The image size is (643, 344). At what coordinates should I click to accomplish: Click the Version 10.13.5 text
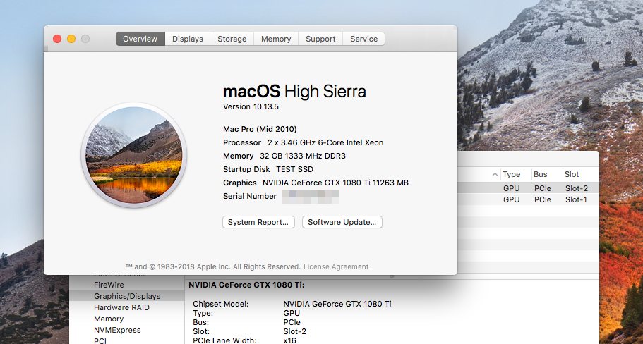251,107
